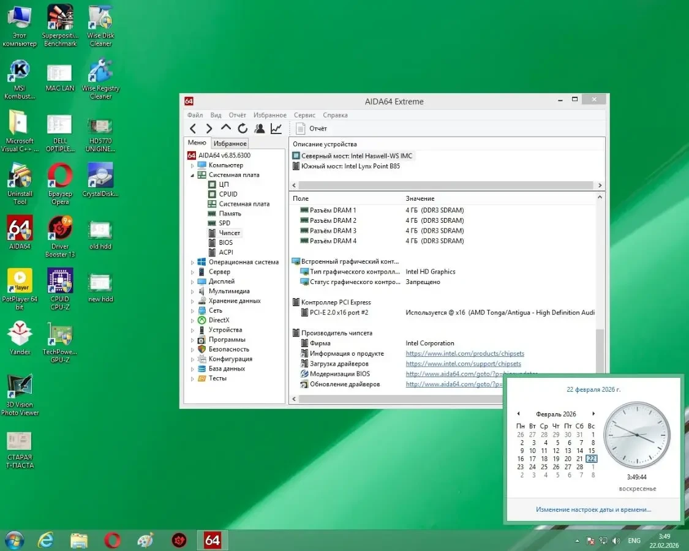Open the Отчёт menu in menu bar
This screenshot has height=551, width=689.
tap(237, 115)
